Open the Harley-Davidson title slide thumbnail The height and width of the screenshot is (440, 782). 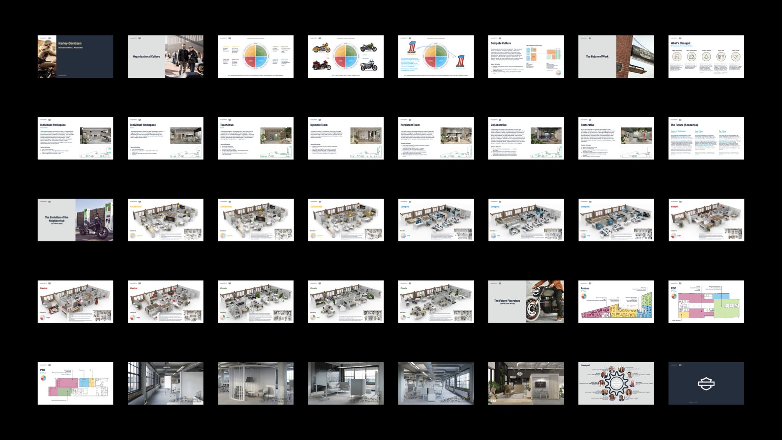[75, 57]
